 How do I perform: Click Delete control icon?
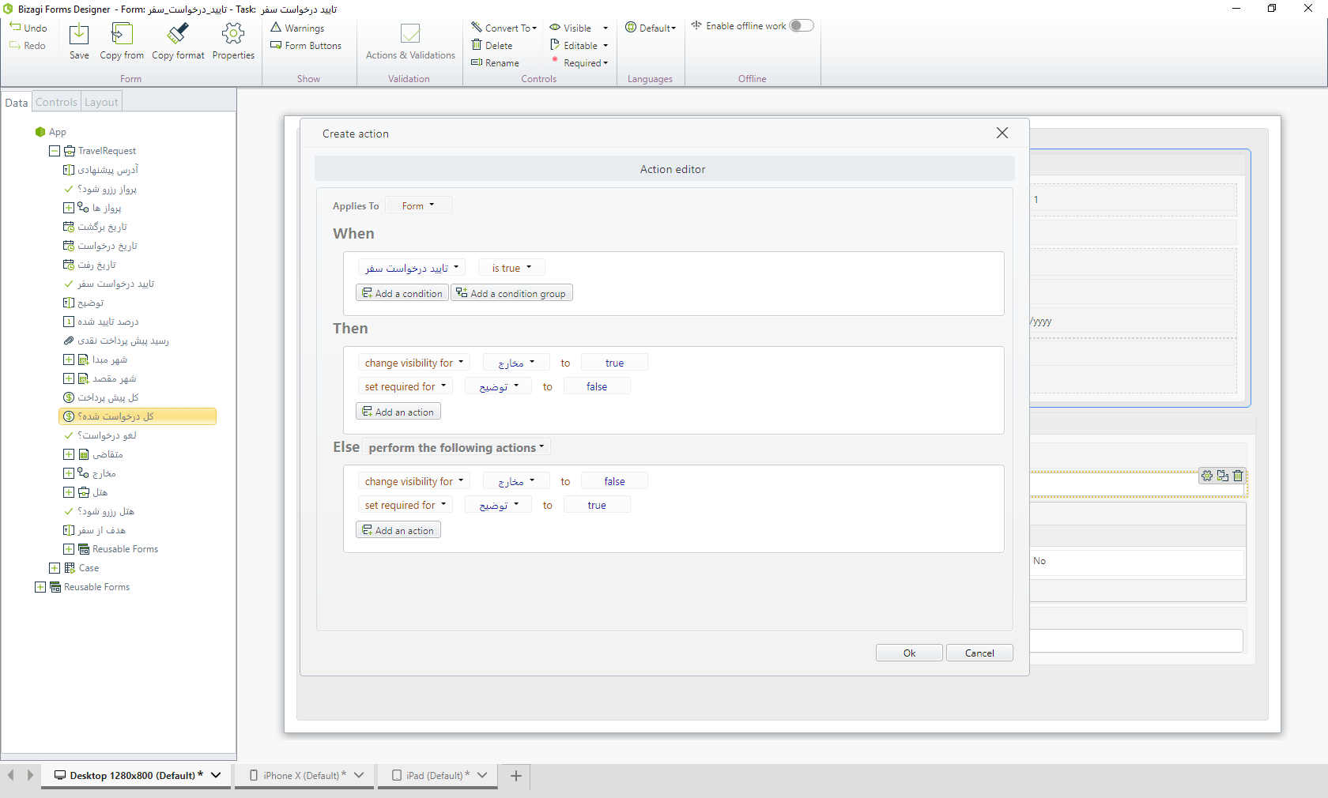tap(477, 45)
